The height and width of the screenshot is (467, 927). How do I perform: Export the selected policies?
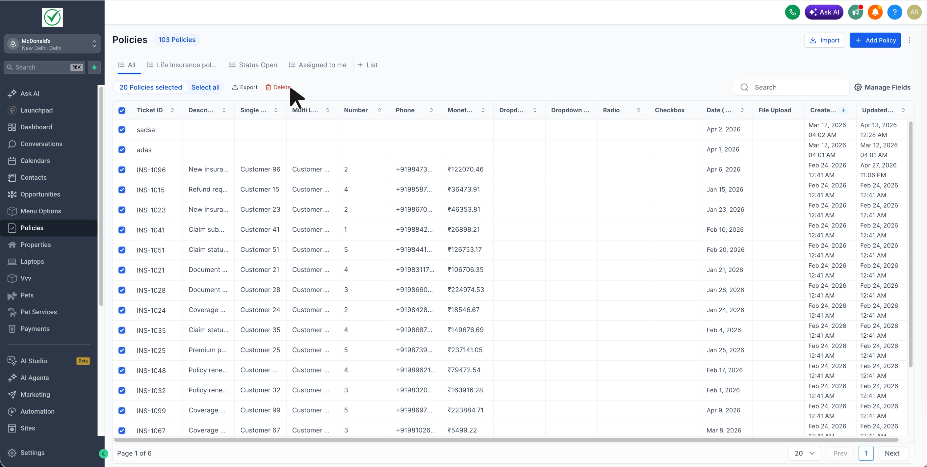click(x=245, y=88)
